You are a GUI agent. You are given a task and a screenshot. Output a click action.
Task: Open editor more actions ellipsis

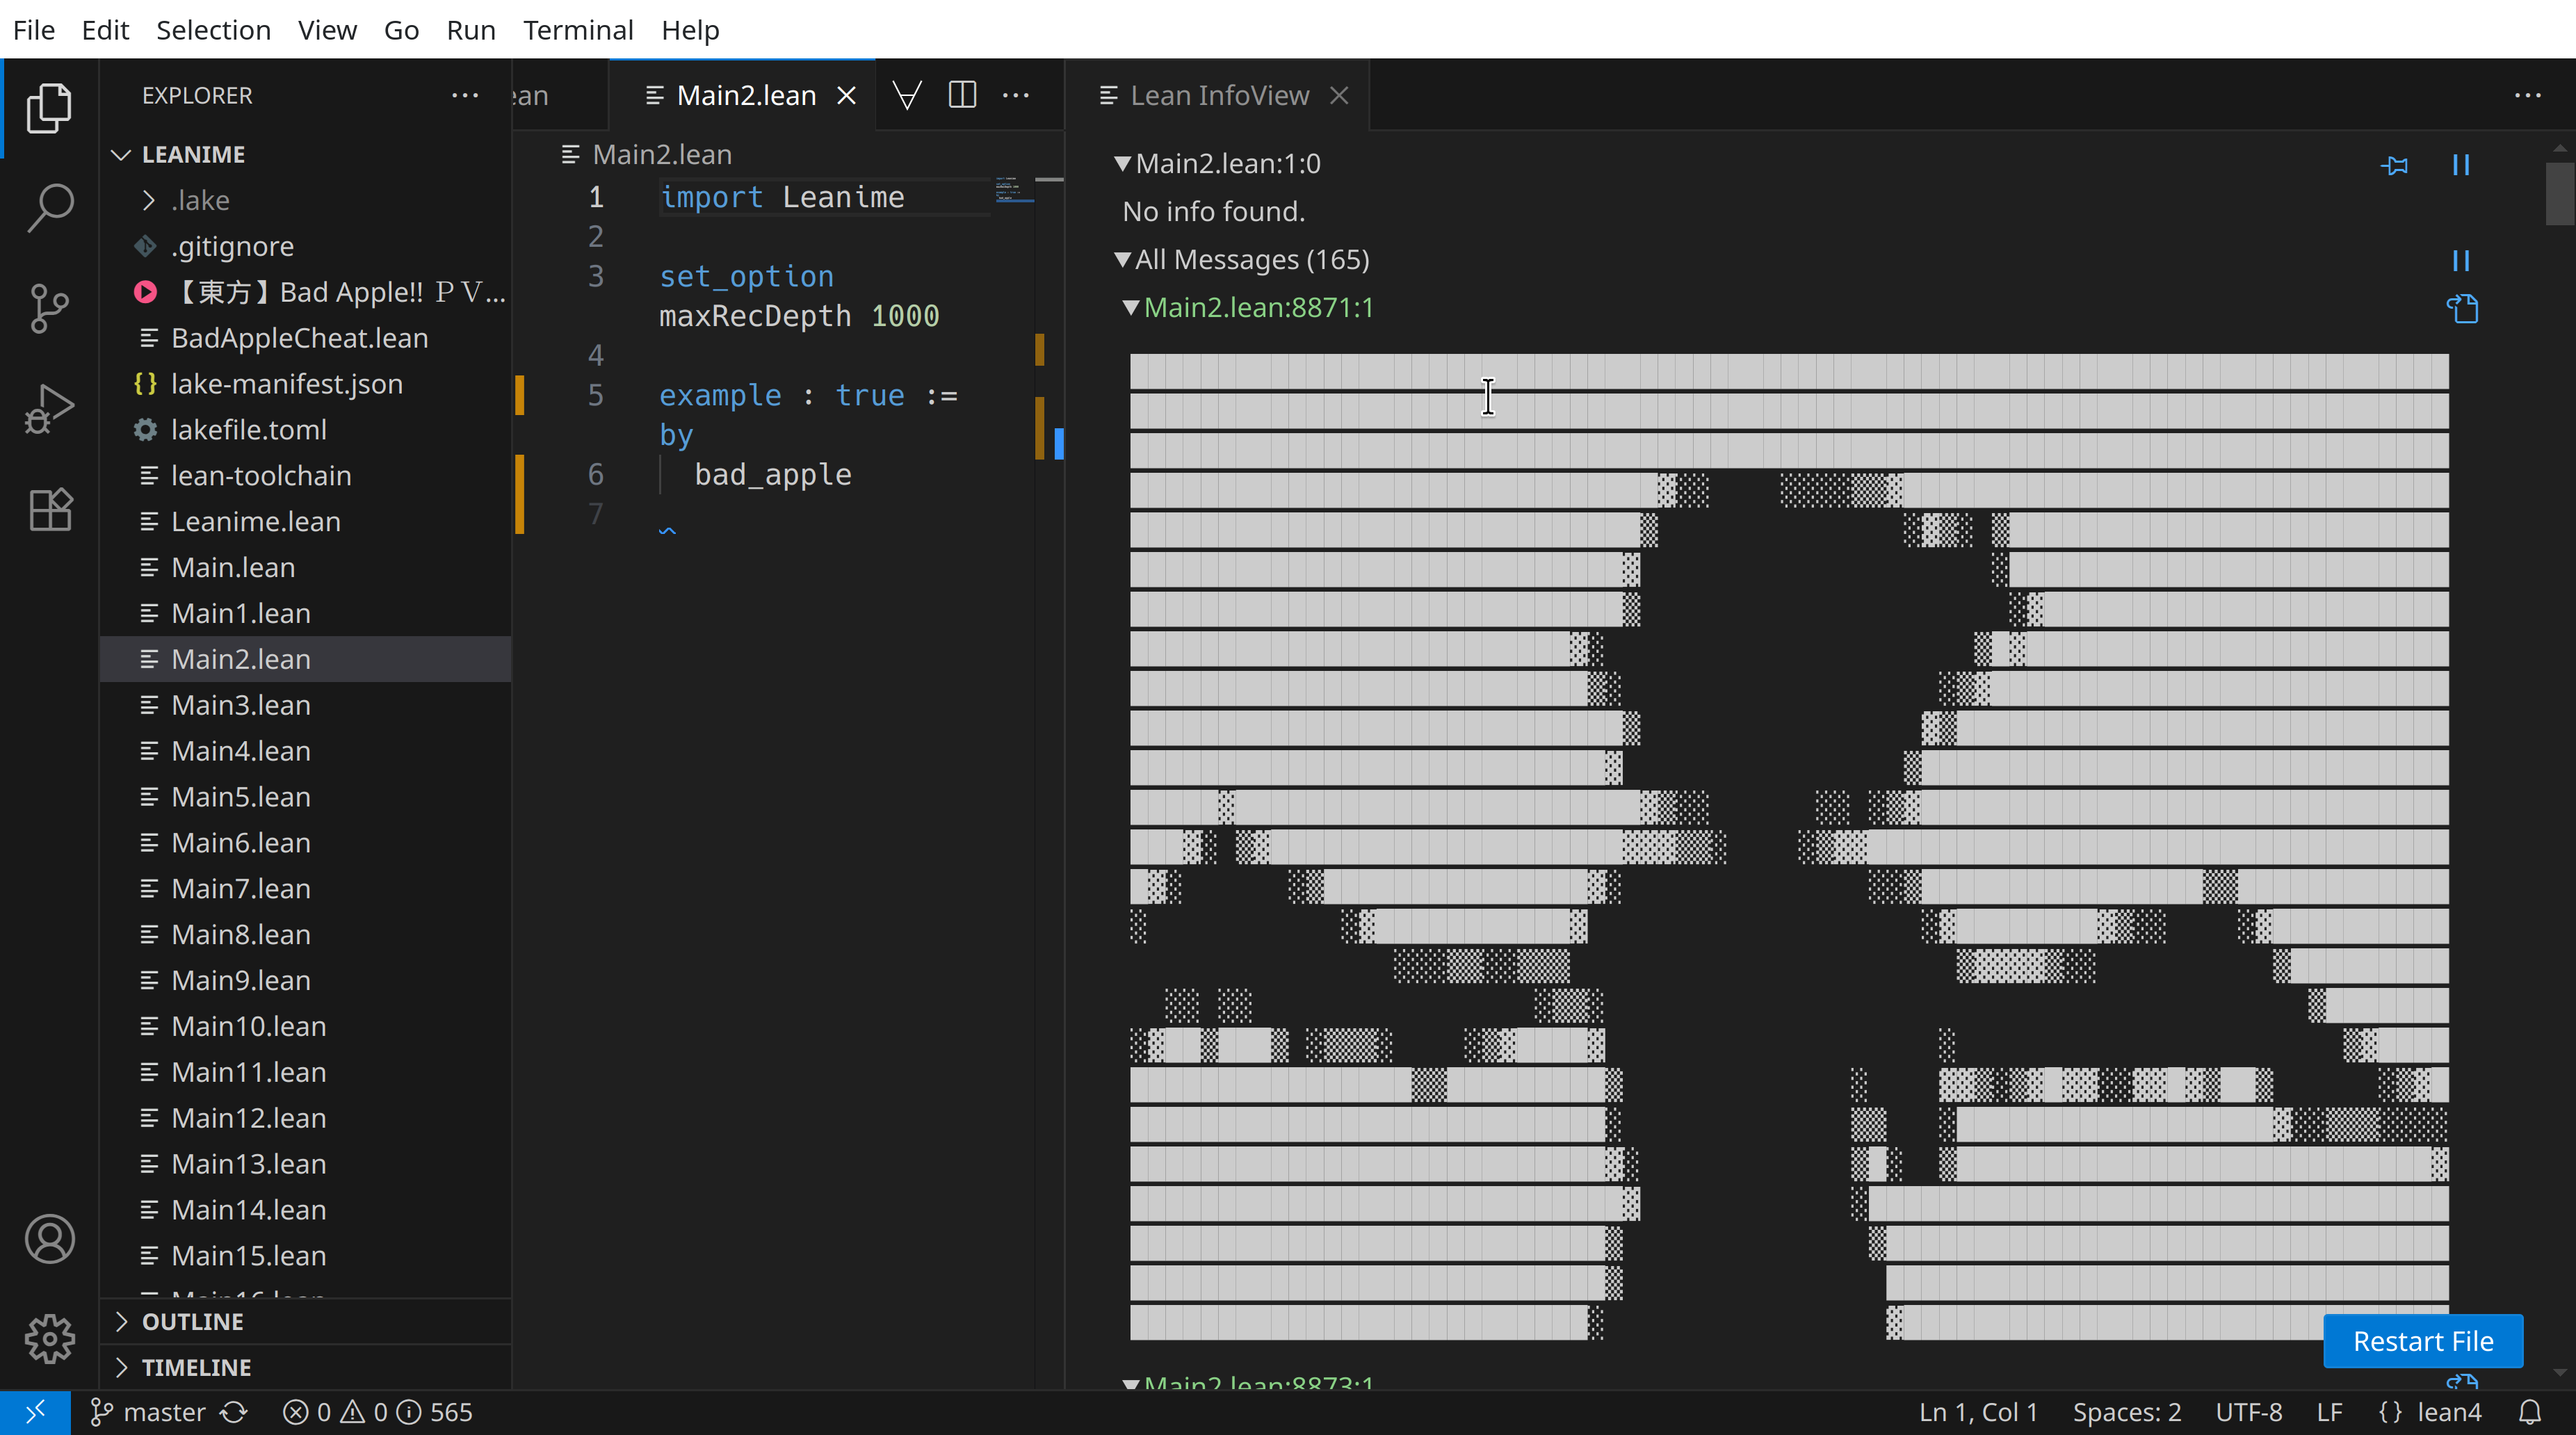pos(1016,95)
